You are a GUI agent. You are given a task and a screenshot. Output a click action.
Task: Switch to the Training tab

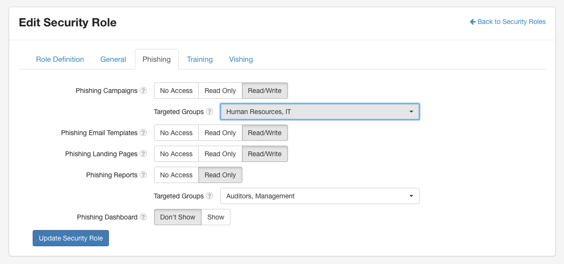point(200,59)
